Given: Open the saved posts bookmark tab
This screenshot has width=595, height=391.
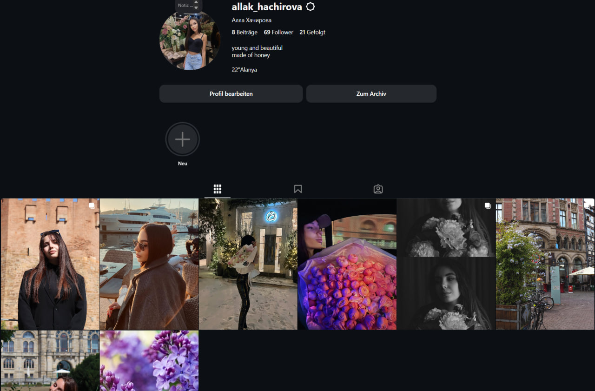Looking at the screenshot, I should pos(298,189).
